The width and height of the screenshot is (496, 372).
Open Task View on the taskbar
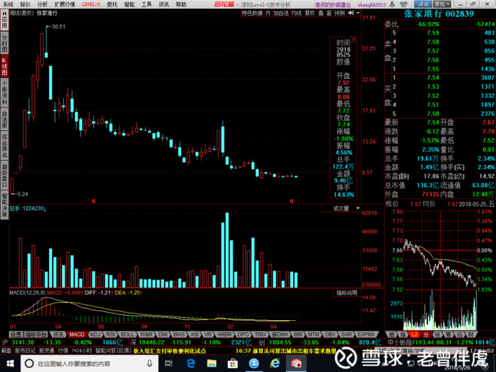[x=169, y=364]
